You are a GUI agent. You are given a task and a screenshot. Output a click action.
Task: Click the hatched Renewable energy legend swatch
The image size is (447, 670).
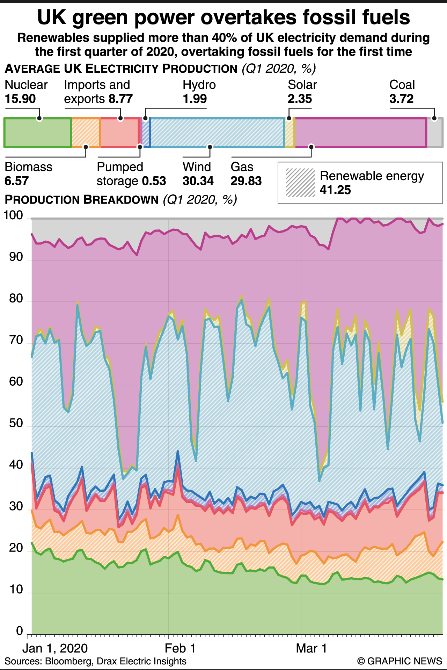point(300,183)
